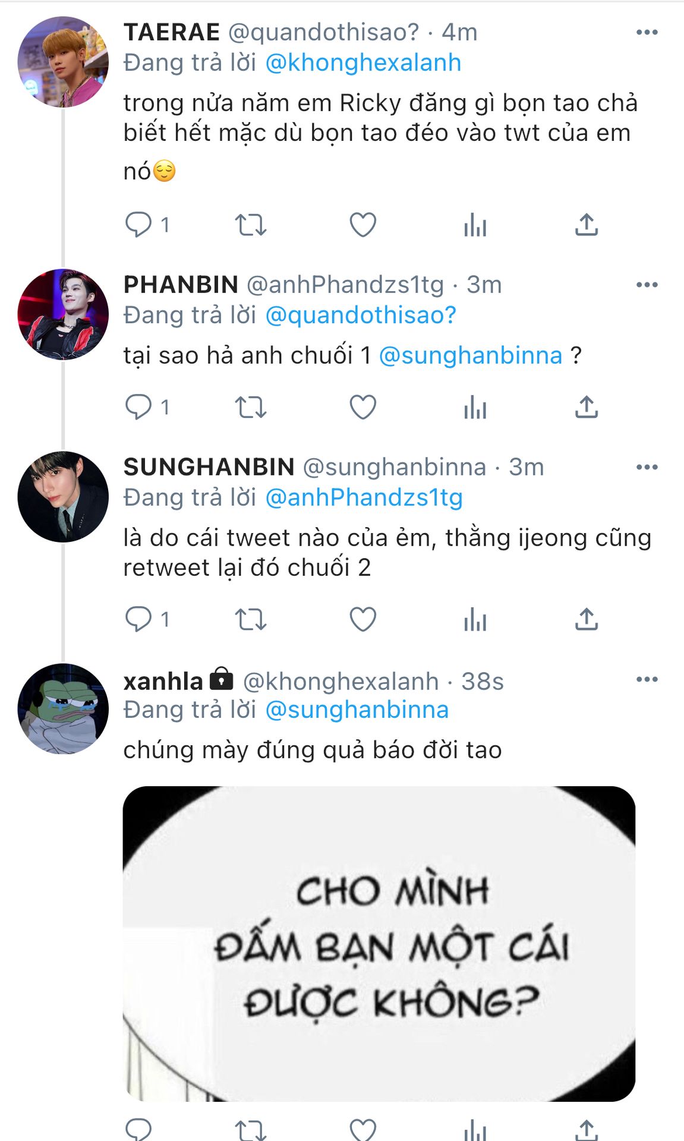Share TAERAE's tweet using share icon
This screenshot has width=684, height=1141.
coord(586,225)
